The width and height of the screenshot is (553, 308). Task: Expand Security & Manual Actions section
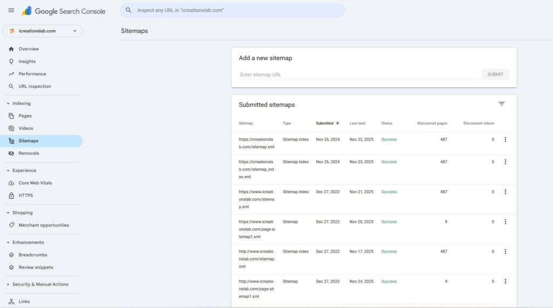coord(8,284)
